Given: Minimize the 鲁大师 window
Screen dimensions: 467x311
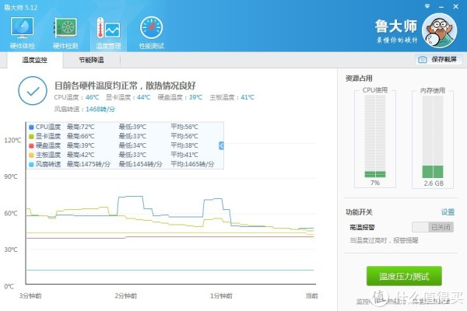Looking at the screenshot, I should pos(441,7).
